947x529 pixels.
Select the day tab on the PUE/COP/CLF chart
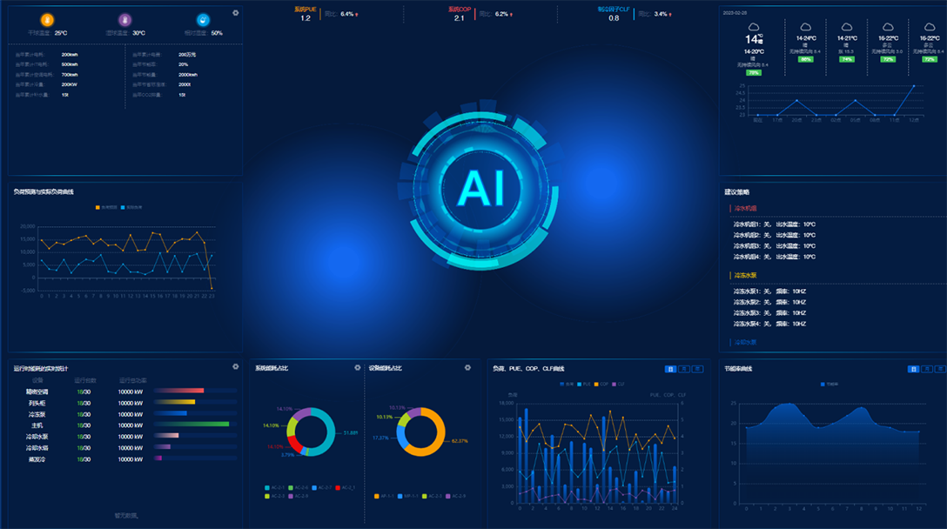(670, 369)
